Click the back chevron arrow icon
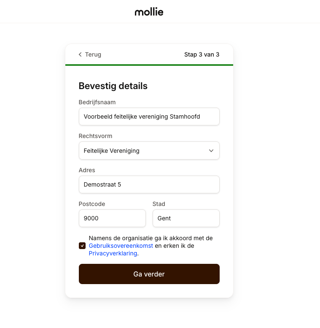320x328 pixels. click(x=80, y=54)
